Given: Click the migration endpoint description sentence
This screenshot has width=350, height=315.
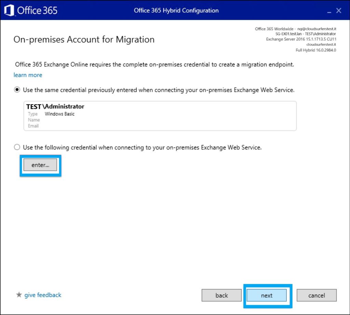Looking at the screenshot, I should [x=154, y=65].
